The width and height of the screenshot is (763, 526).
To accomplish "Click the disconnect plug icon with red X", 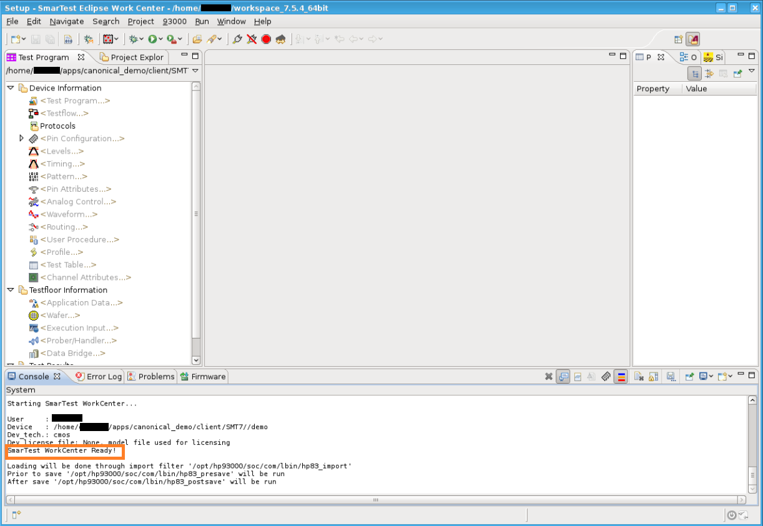I will 252,39.
